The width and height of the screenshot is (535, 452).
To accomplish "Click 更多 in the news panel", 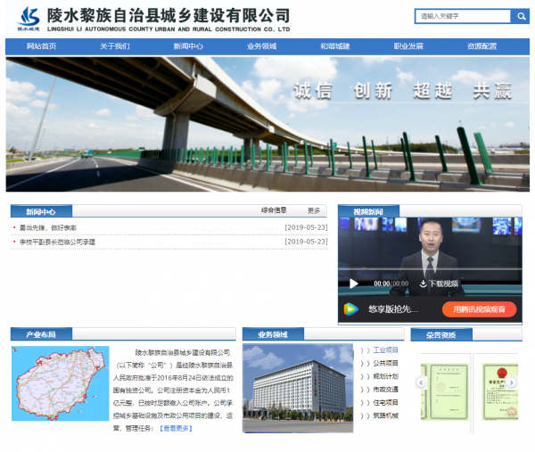I will [x=314, y=211].
